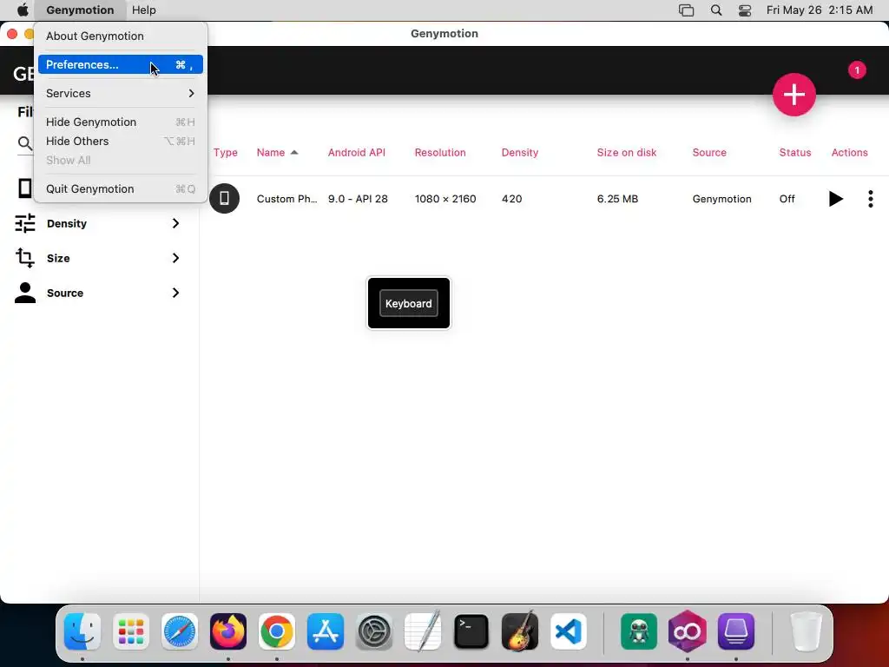The width and height of the screenshot is (889, 667).
Task: Open the Help menu in menu bar
Action: (x=144, y=10)
